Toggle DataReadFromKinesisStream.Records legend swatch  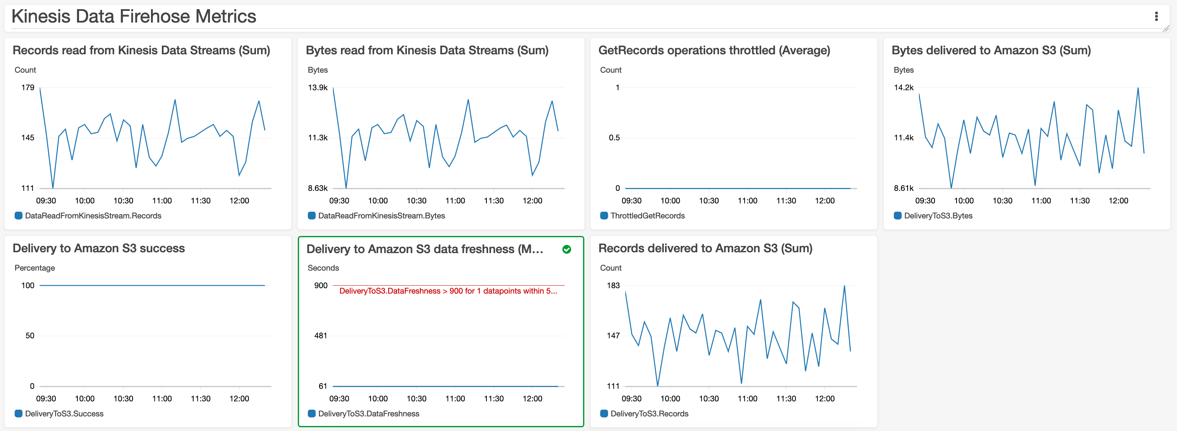click(x=18, y=216)
